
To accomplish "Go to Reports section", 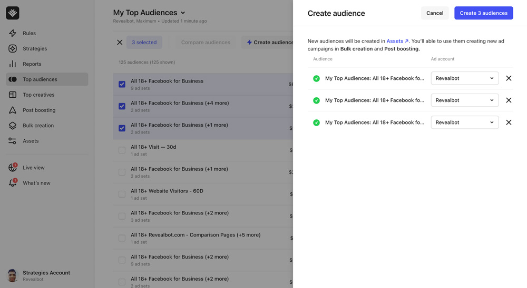I will pos(32,64).
